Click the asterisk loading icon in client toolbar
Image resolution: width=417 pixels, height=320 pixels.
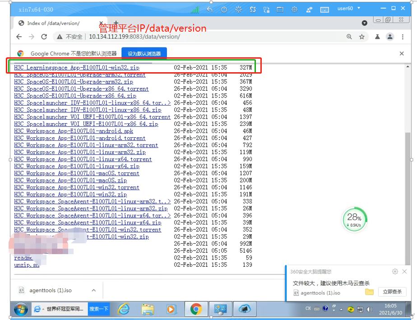tap(239, 9)
